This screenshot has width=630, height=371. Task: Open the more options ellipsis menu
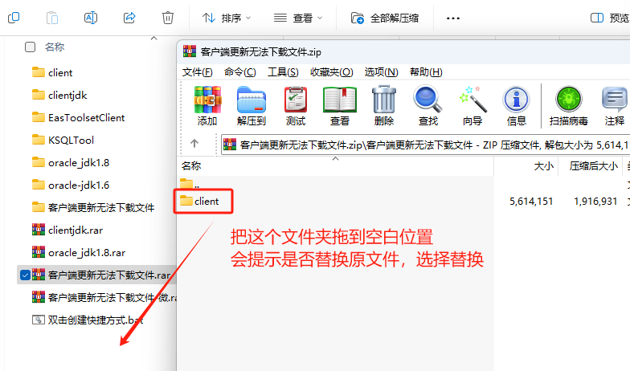tap(453, 17)
